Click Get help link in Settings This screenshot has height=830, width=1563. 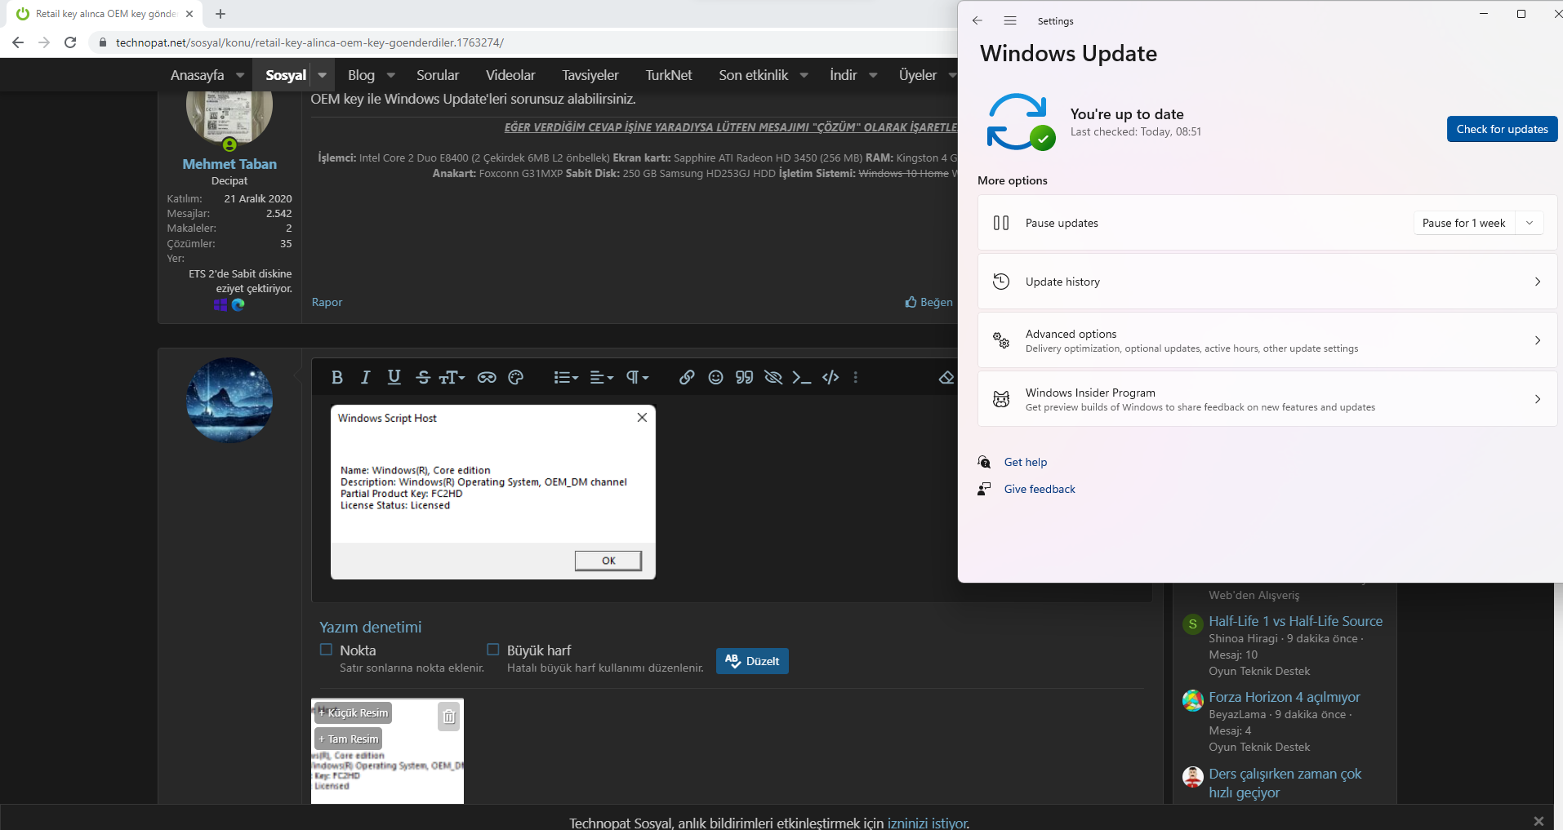tap(1026, 462)
